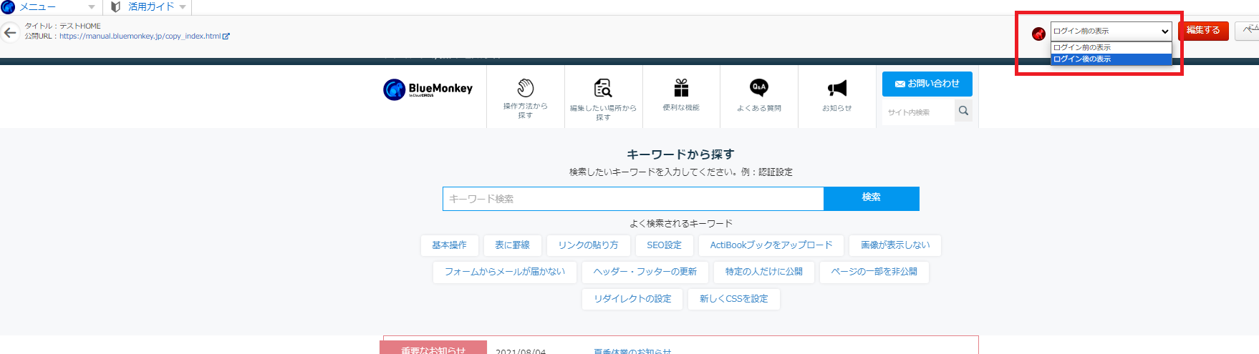Click the blue 検索 button
Screen dimensions: 1259x354
click(x=871, y=198)
